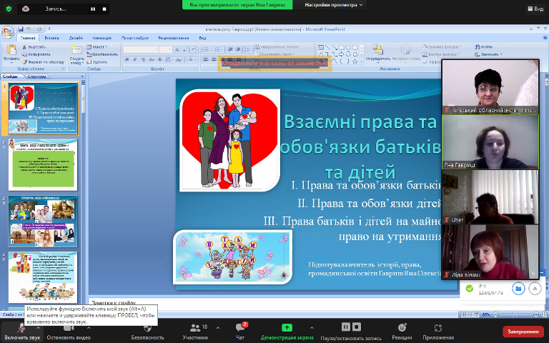Unmute with the Включить звук microphone button
This screenshot has height=343, width=549.
pyautogui.click(x=22, y=331)
